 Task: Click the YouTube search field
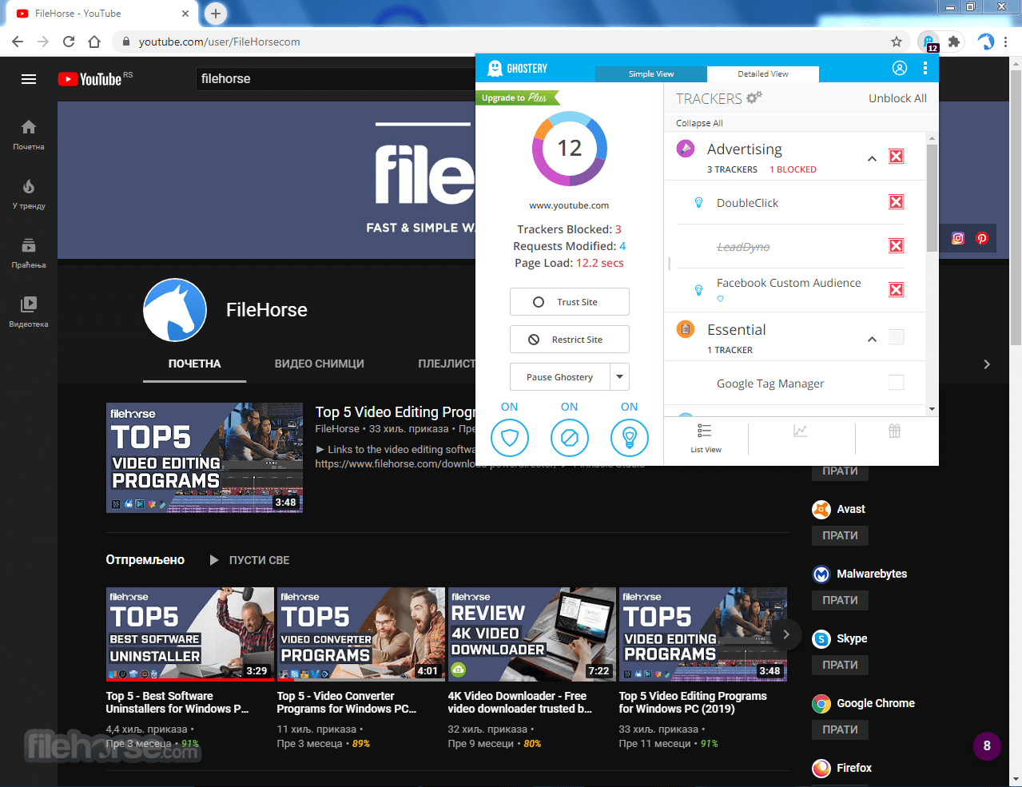click(x=336, y=78)
